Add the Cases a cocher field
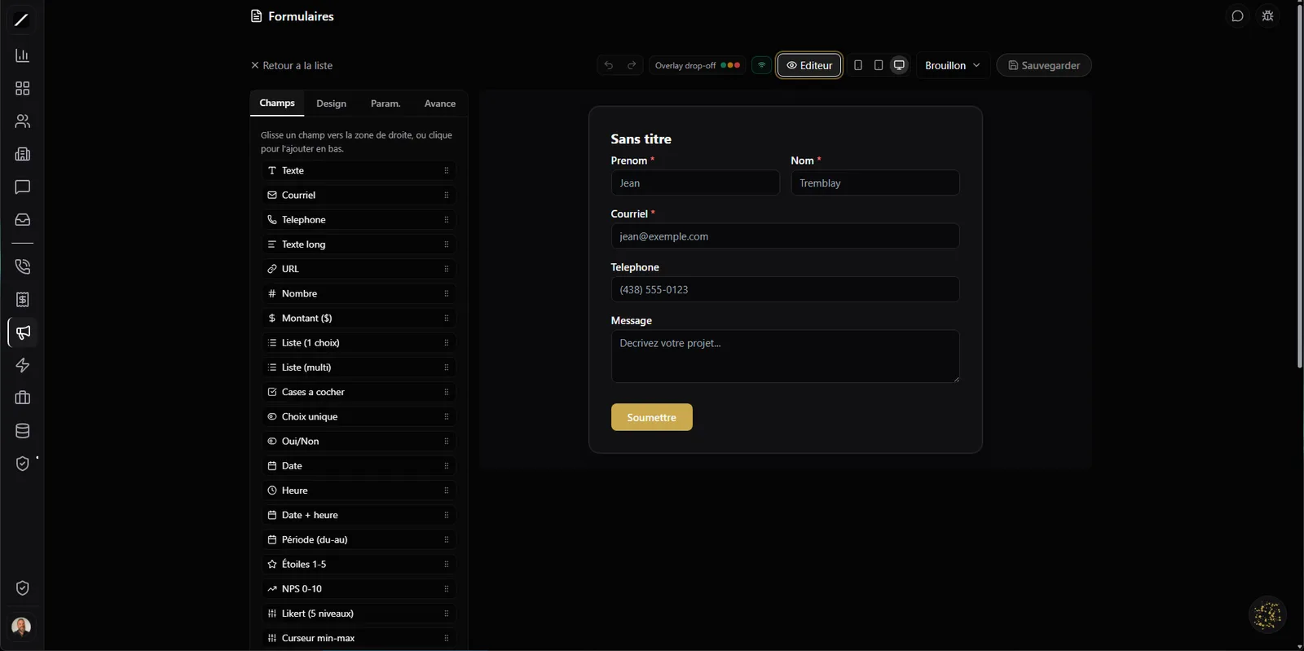The image size is (1304, 651). 359,392
